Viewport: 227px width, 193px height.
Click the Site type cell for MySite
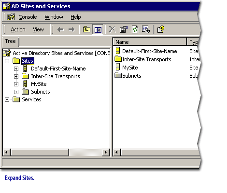point(194,68)
